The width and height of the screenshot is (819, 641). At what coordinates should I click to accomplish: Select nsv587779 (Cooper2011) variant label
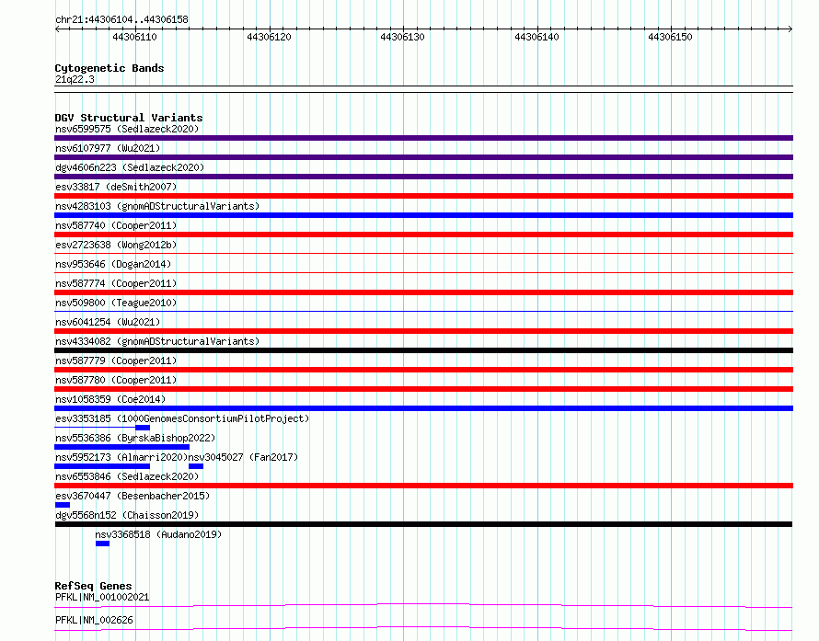point(116,361)
